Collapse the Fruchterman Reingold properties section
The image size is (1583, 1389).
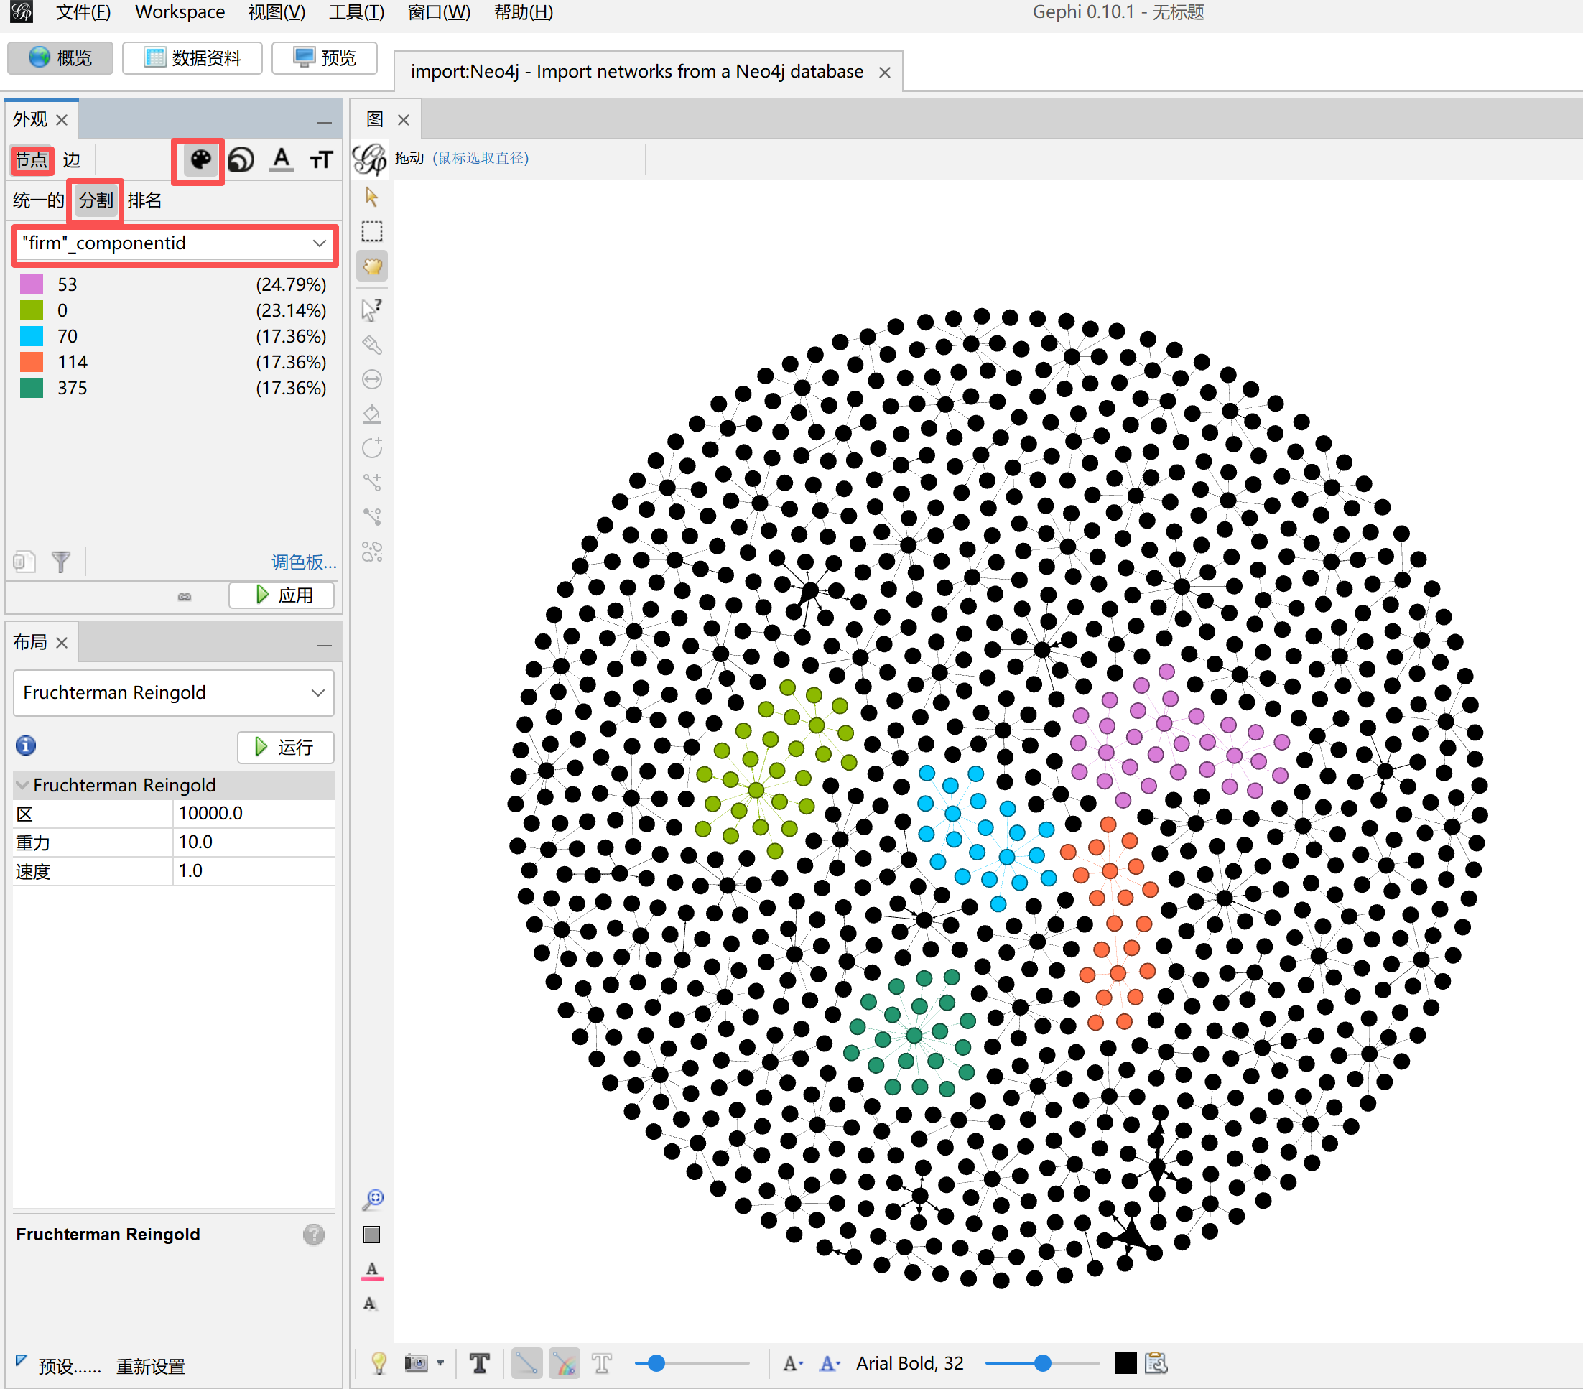[22, 785]
